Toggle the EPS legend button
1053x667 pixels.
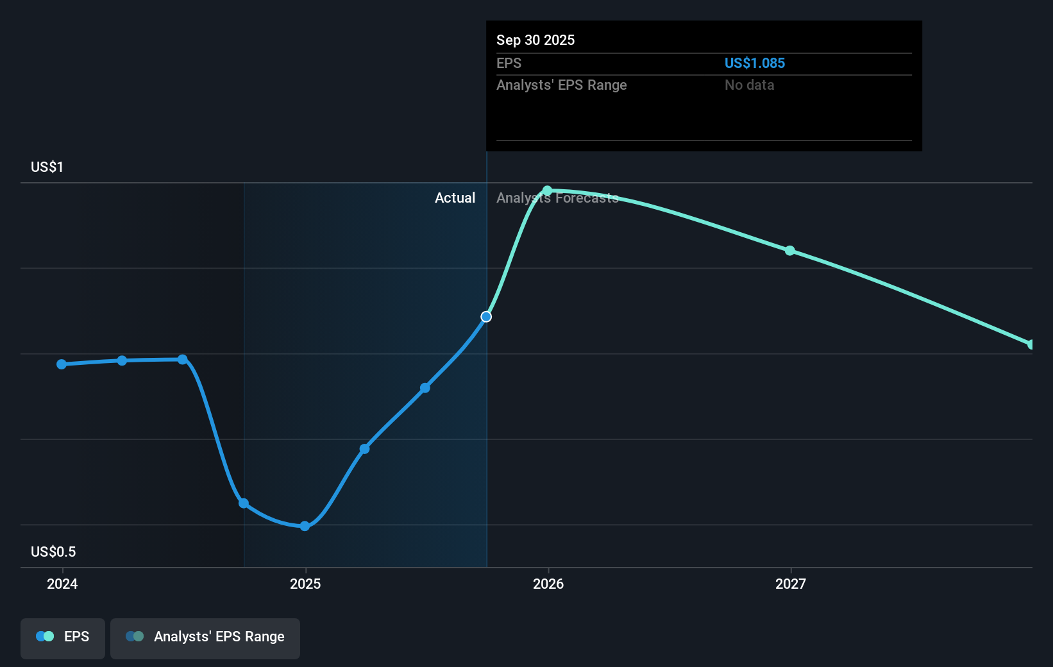click(x=63, y=638)
